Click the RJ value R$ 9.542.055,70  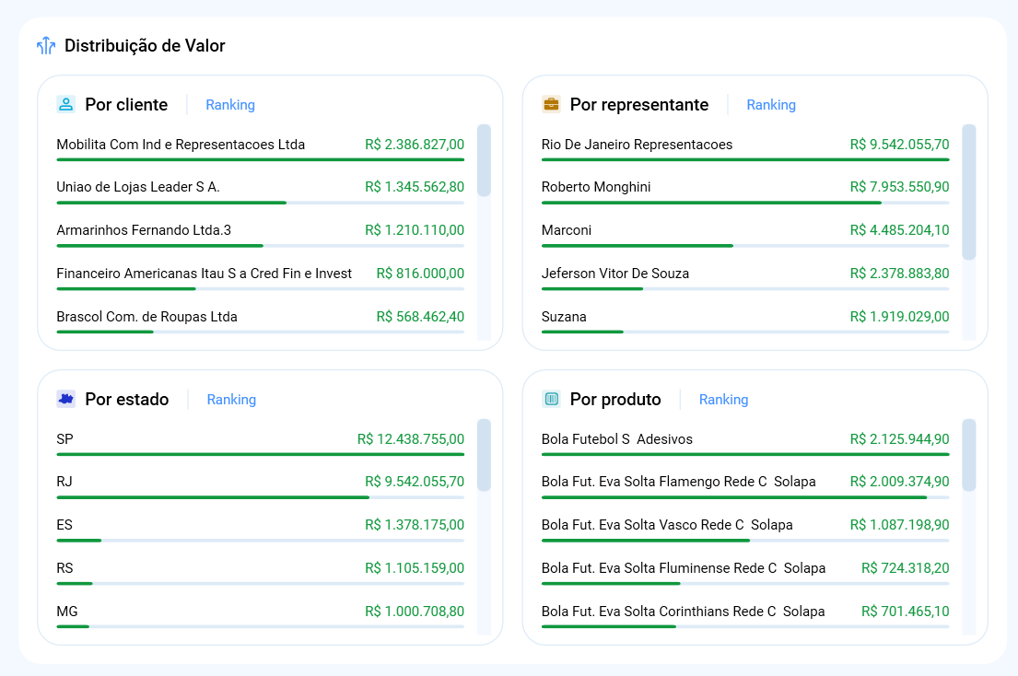click(415, 482)
